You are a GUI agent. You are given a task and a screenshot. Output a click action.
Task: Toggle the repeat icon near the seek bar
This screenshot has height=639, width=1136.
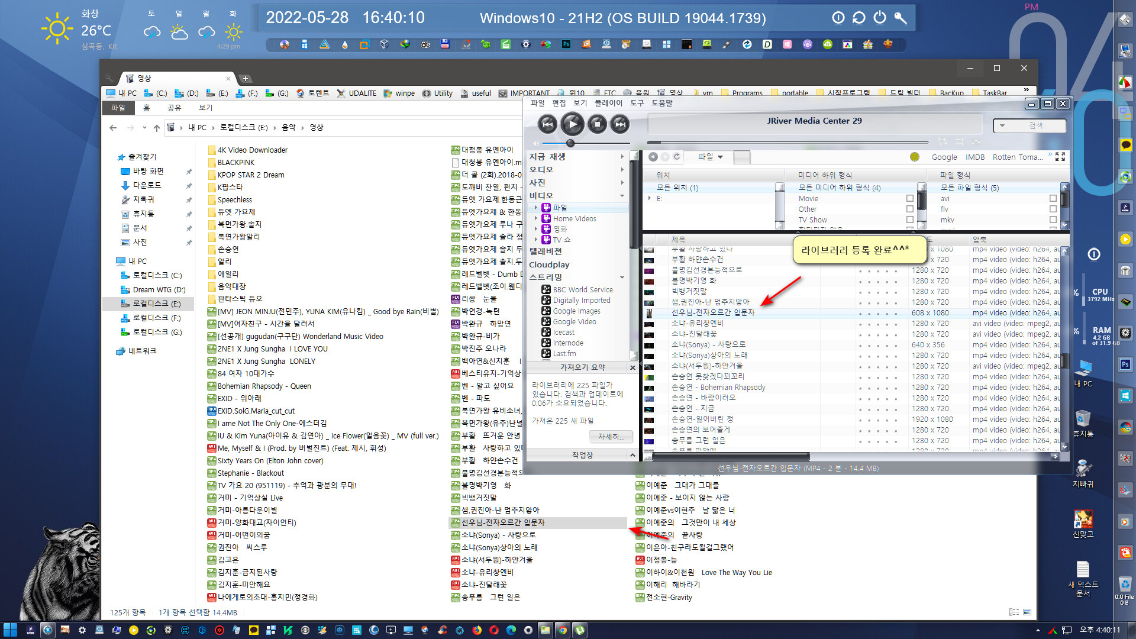point(943,142)
